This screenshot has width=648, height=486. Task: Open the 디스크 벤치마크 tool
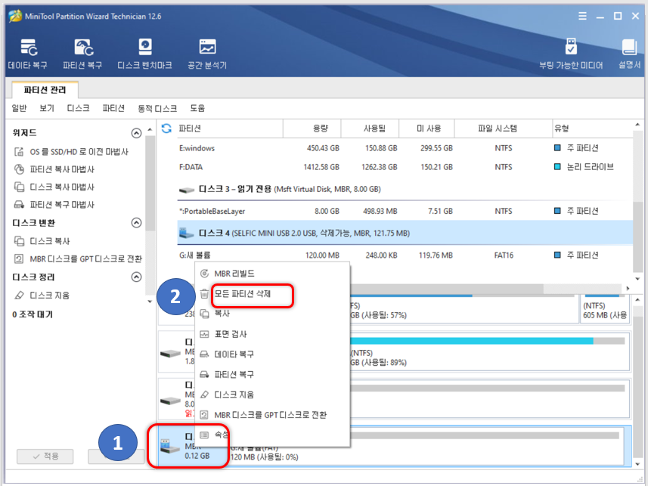(x=144, y=54)
